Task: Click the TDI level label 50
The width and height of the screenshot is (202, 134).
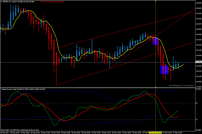Action: (x=197, y=103)
